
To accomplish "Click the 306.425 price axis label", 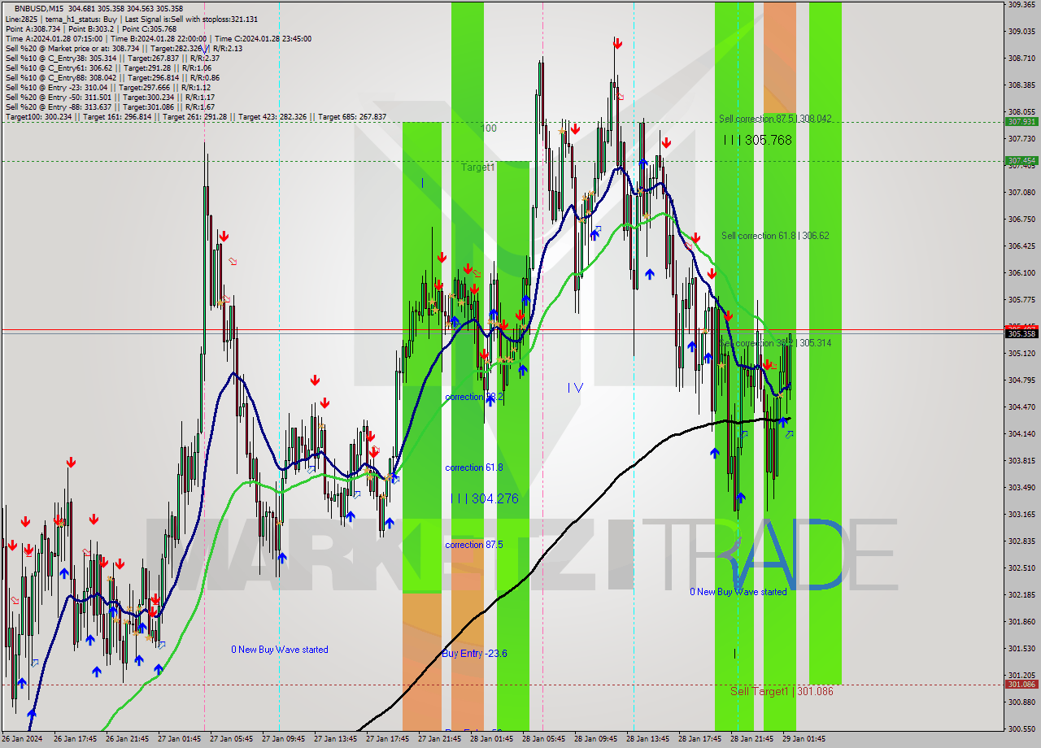I will tap(1021, 246).
